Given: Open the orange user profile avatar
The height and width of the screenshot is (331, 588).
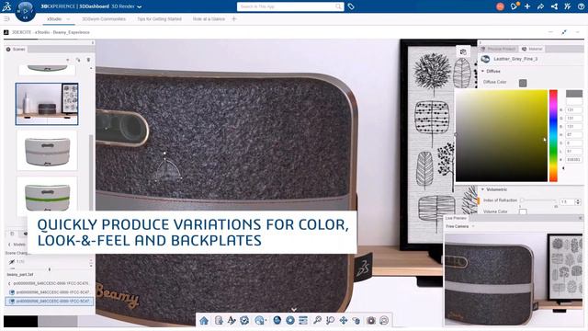Looking at the screenshot, I should (500, 6).
